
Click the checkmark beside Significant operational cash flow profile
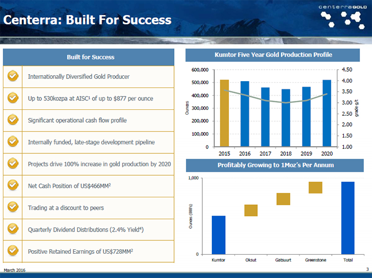tap(13, 120)
